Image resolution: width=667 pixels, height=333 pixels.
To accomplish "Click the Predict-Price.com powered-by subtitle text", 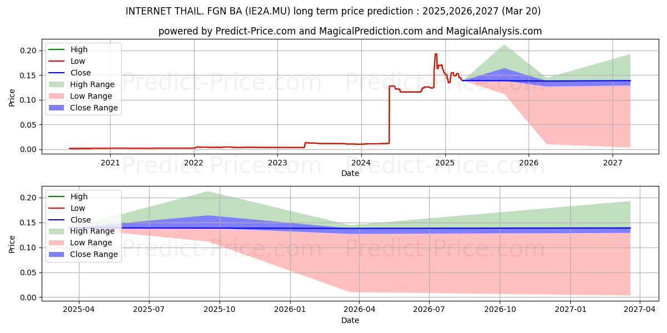I will coord(227,31).
